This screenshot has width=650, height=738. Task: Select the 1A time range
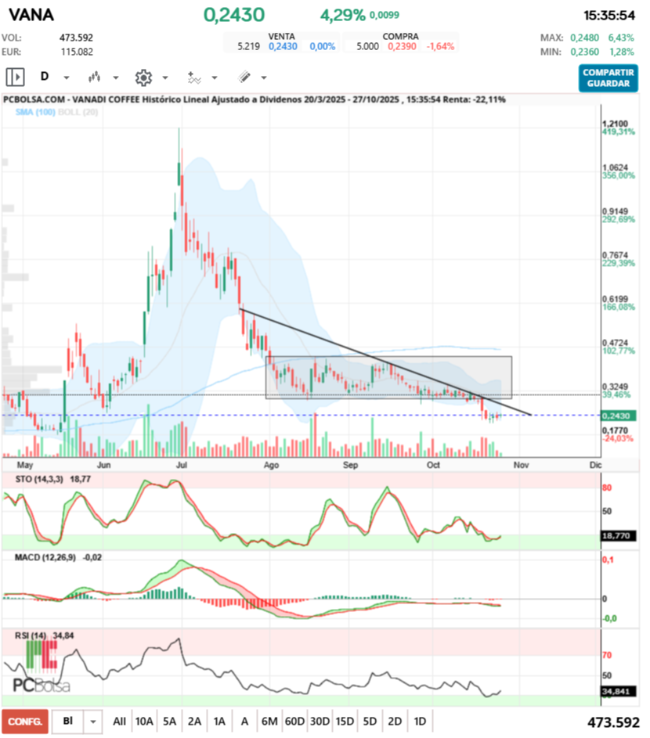point(219,722)
